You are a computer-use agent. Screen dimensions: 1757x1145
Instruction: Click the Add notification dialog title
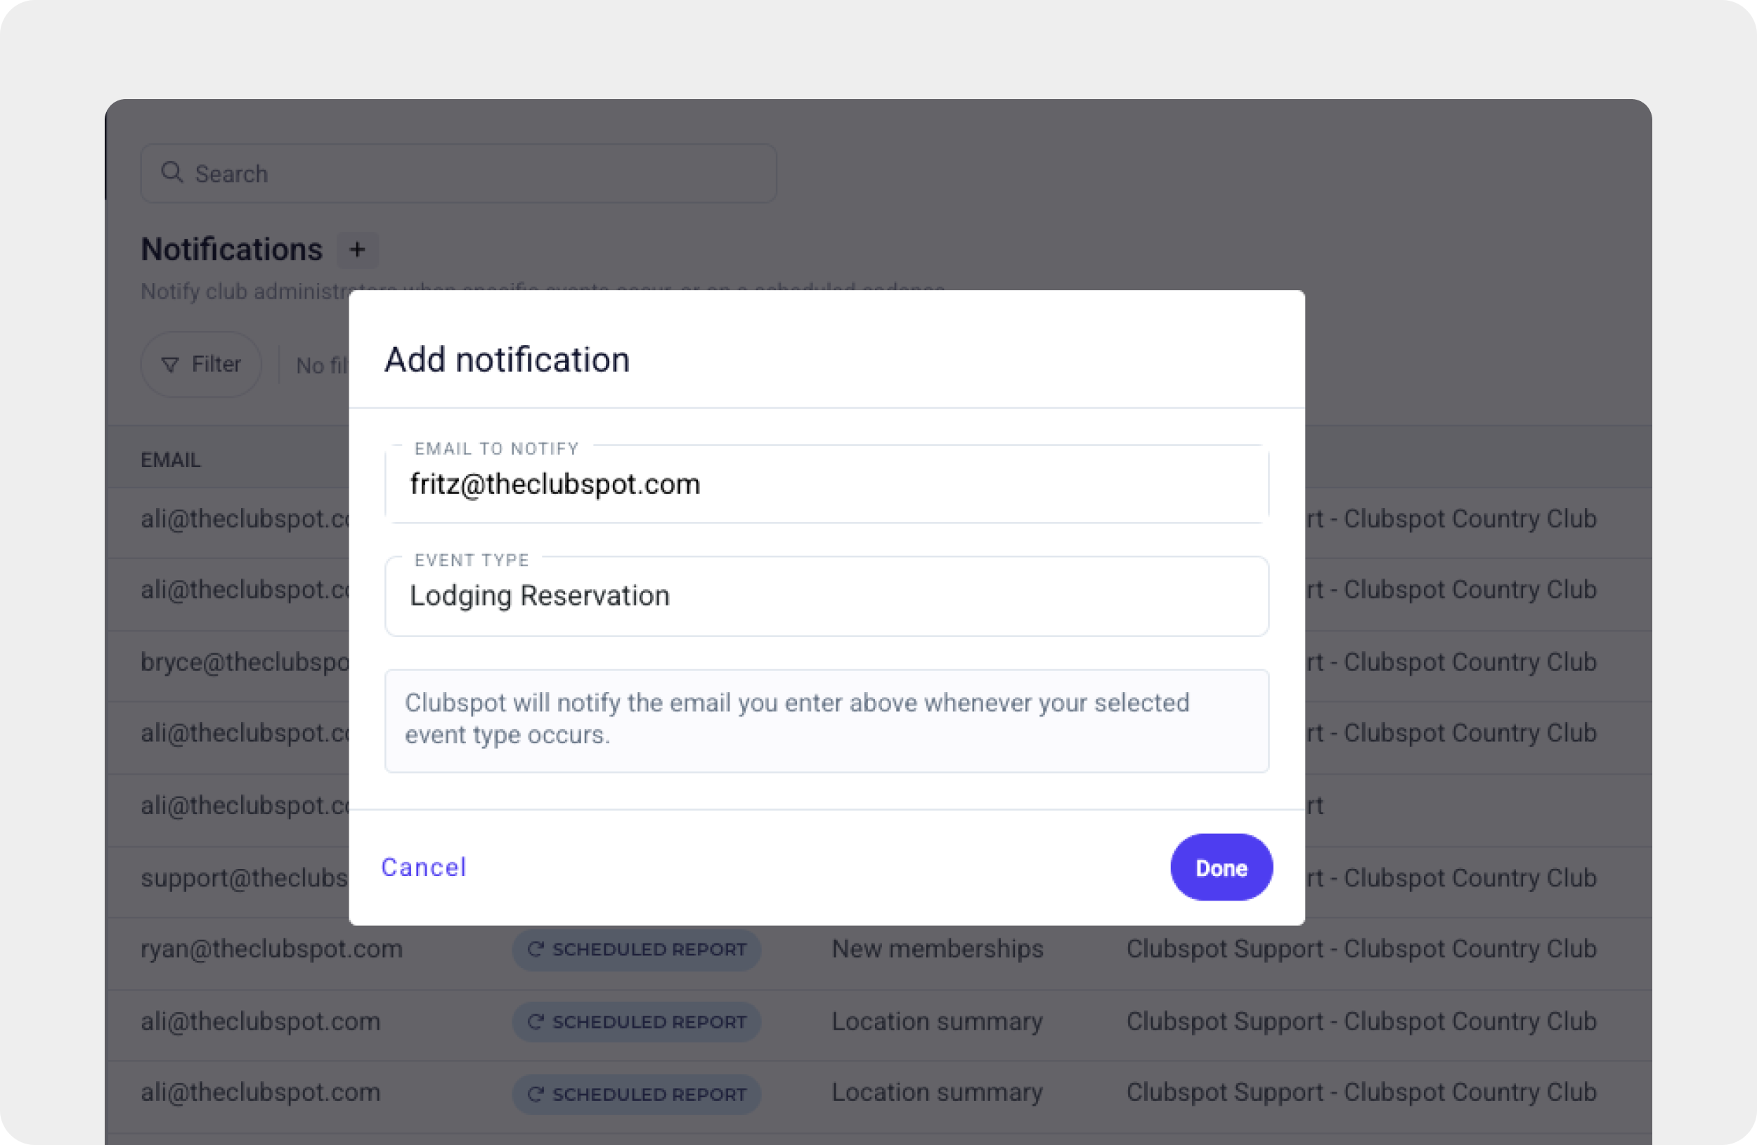click(507, 360)
